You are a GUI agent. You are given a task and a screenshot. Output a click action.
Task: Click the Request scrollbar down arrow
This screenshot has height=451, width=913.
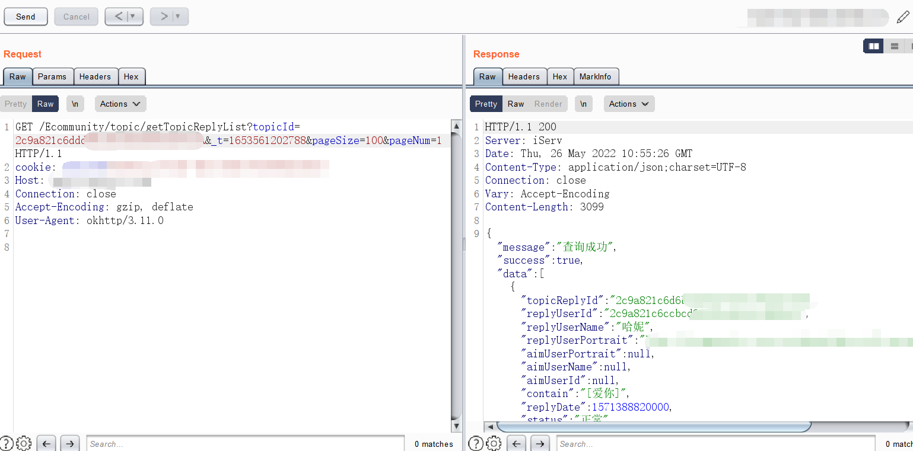coord(456,426)
